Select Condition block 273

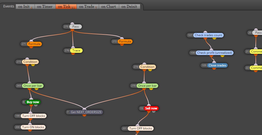tap(30, 62)
